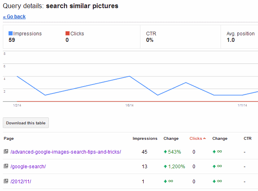The image size is (258, 191).
Task: Go back via the « Go back link
Action: click(x=14, y=17)
